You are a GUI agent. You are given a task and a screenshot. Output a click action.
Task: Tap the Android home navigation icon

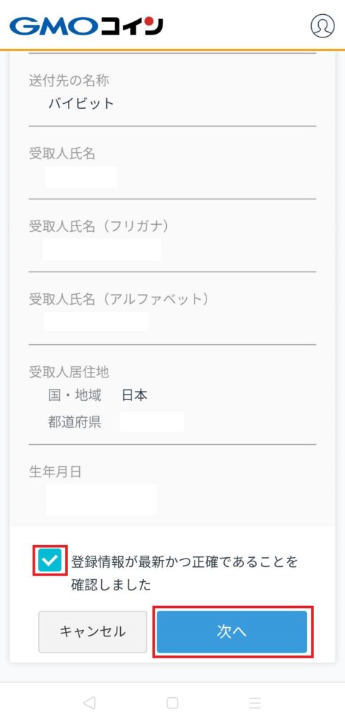coord(172,703)
